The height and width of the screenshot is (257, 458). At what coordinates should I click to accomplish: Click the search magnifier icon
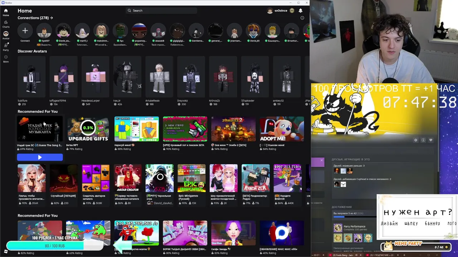pyautogui.click(x=129, y=11)
